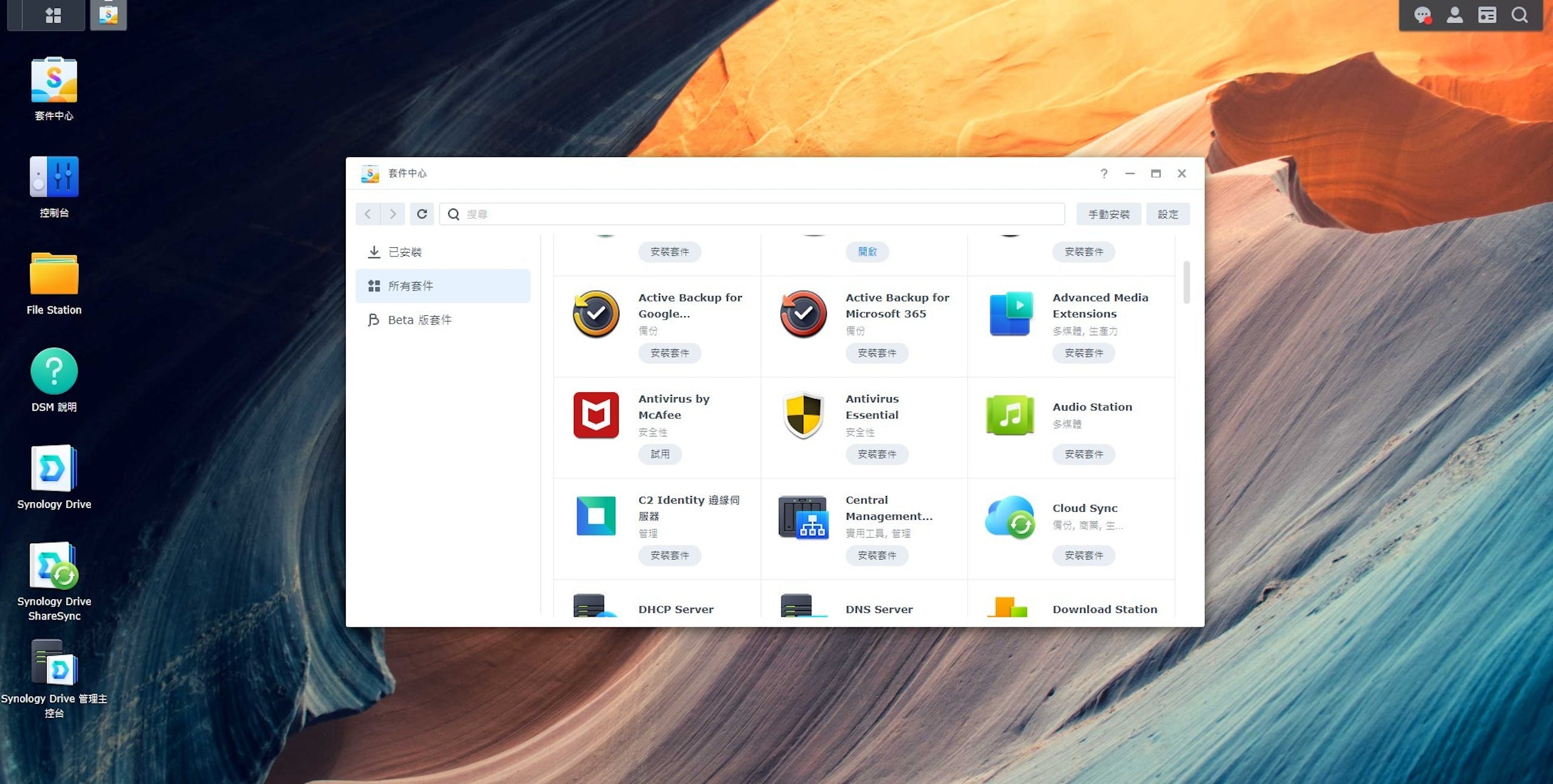Screen dimensions: 1553x784
Task: Open the user account options icon
Action: point(1455,15)
